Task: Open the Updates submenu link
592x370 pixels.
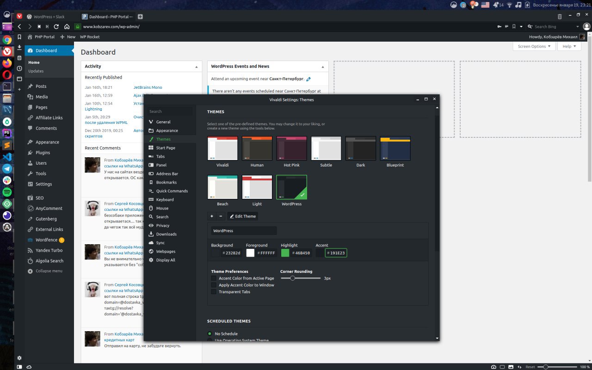Action: 36,71
